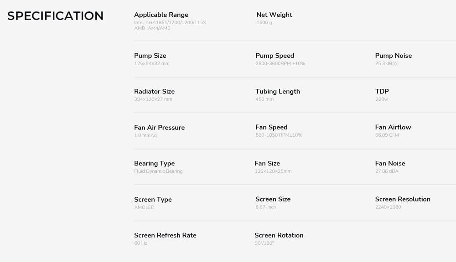456x262 pixels.
Task: Click the Net Weight label
Action: (274, 15)
